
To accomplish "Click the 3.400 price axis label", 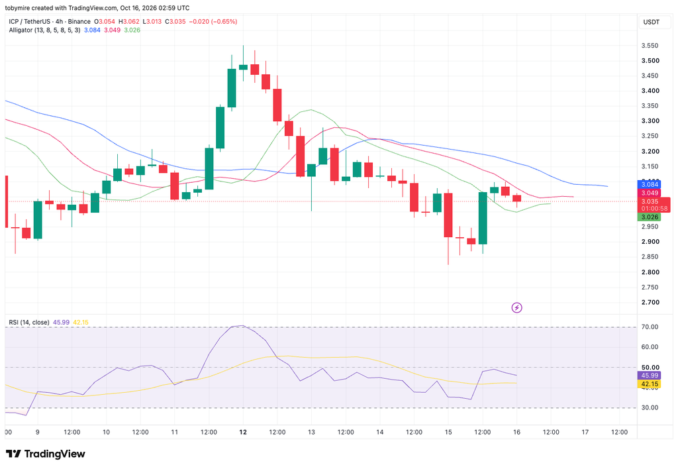I will 650,91.
